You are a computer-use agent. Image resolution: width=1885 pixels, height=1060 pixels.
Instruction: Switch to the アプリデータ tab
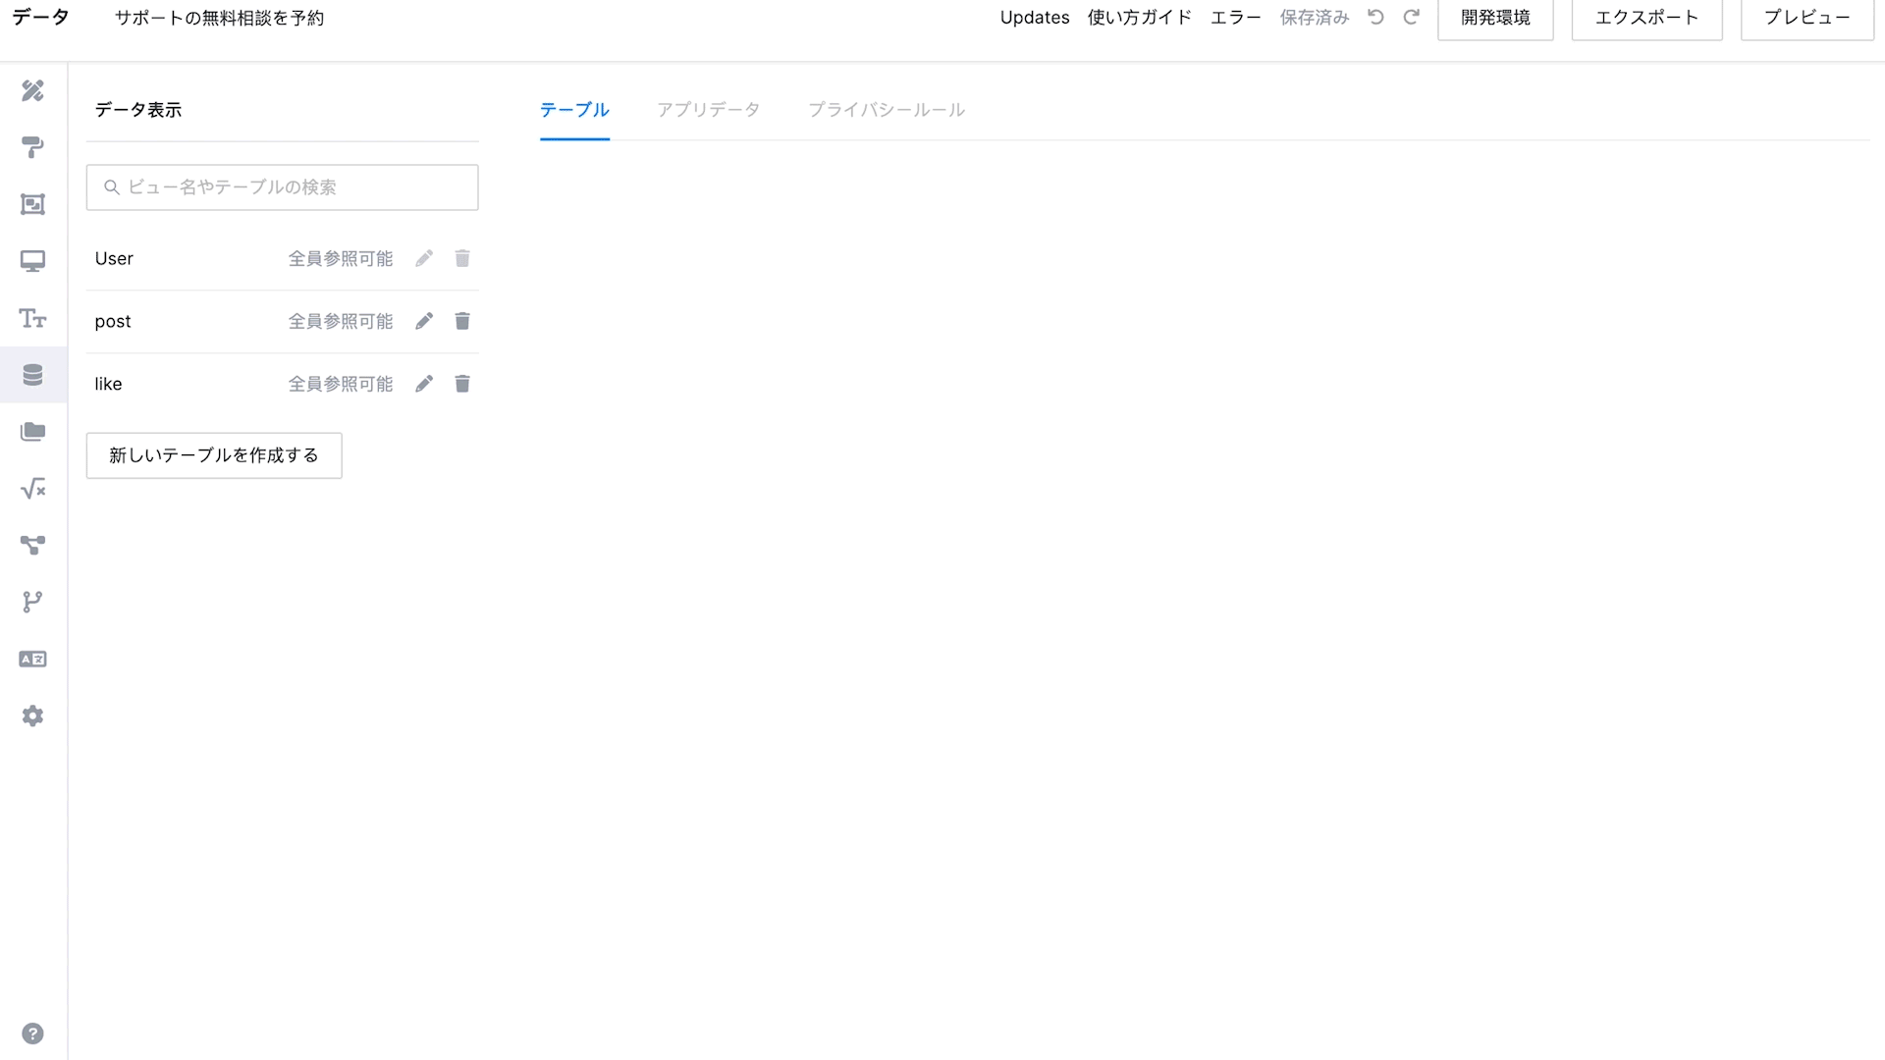pos(708,110)
